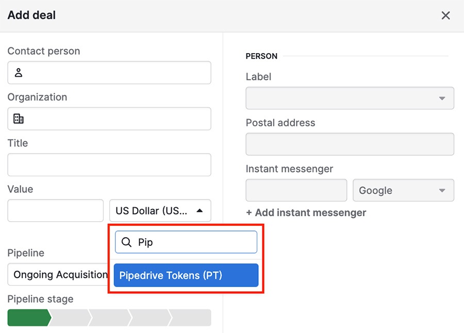Select Pipedrive Tokens (PT) option
Image resolution: width=464 pixels, height=333 pixels.
coord(186,275)
